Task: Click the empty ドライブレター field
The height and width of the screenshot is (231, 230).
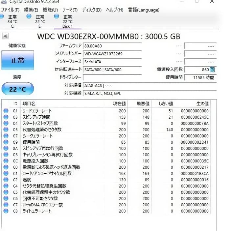Action: coord(112,77)
